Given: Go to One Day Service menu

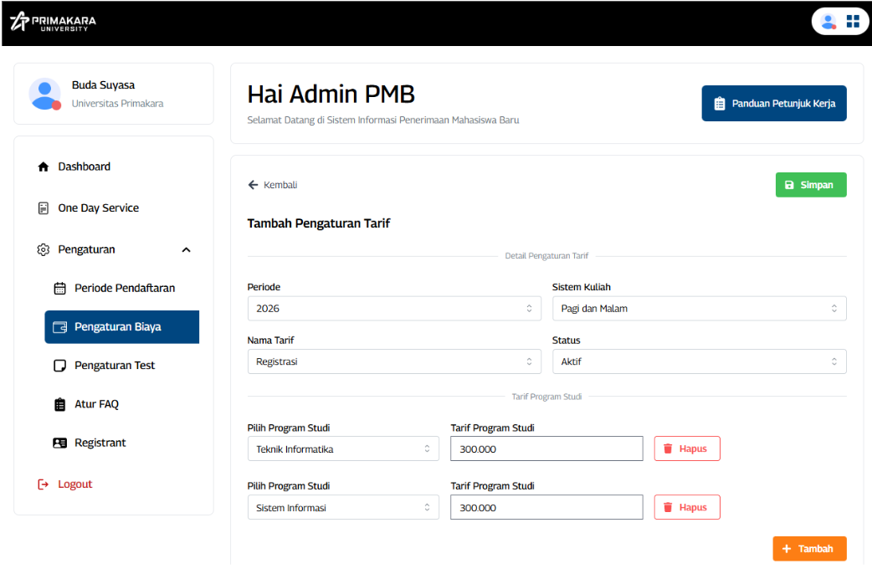Looking at the screenshot, I should pos(98,208).
